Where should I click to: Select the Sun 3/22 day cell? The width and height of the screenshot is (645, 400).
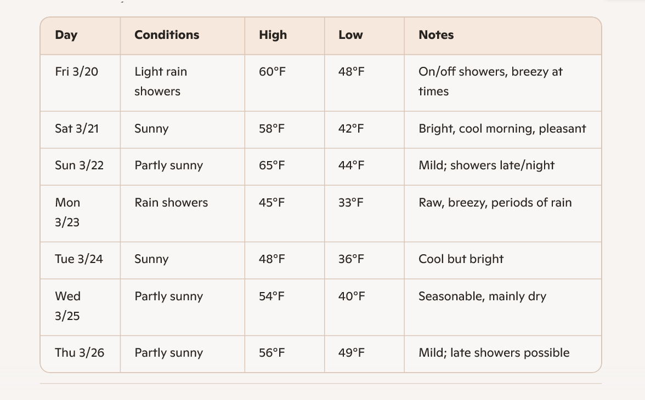79,165
